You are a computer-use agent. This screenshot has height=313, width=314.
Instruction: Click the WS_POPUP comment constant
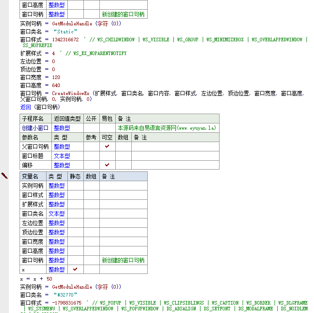coord(110,303)
